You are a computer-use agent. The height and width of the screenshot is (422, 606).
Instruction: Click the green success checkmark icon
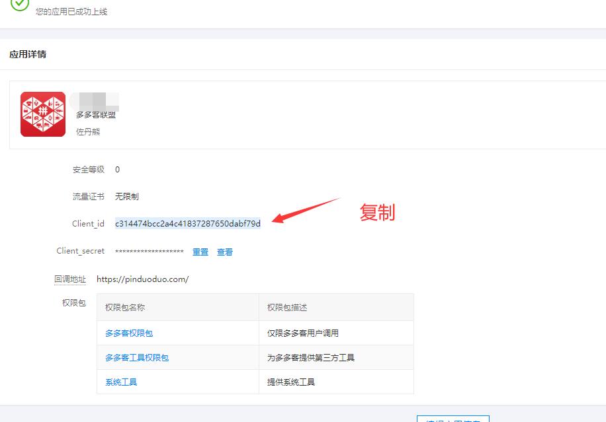[x=20, y=4]
